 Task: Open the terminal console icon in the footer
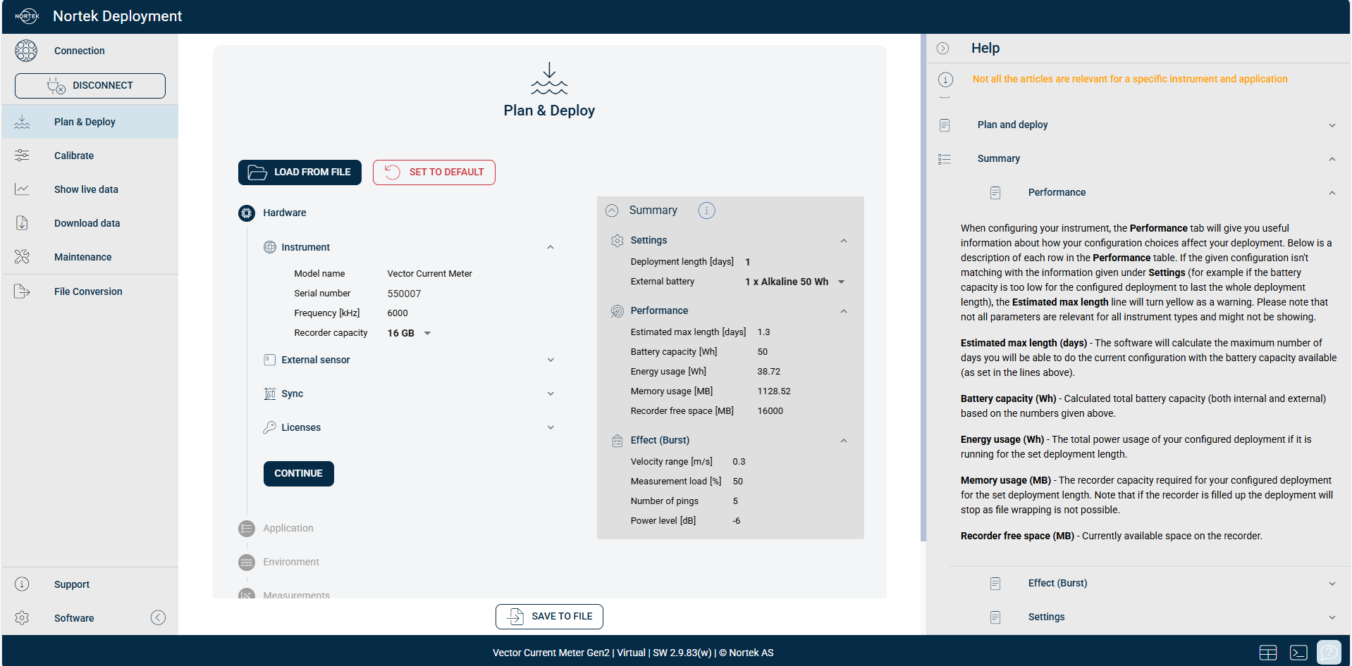[1298, 653]
